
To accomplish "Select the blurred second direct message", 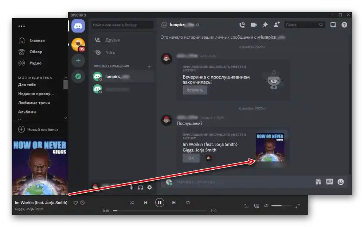I will tap(123, 89).
